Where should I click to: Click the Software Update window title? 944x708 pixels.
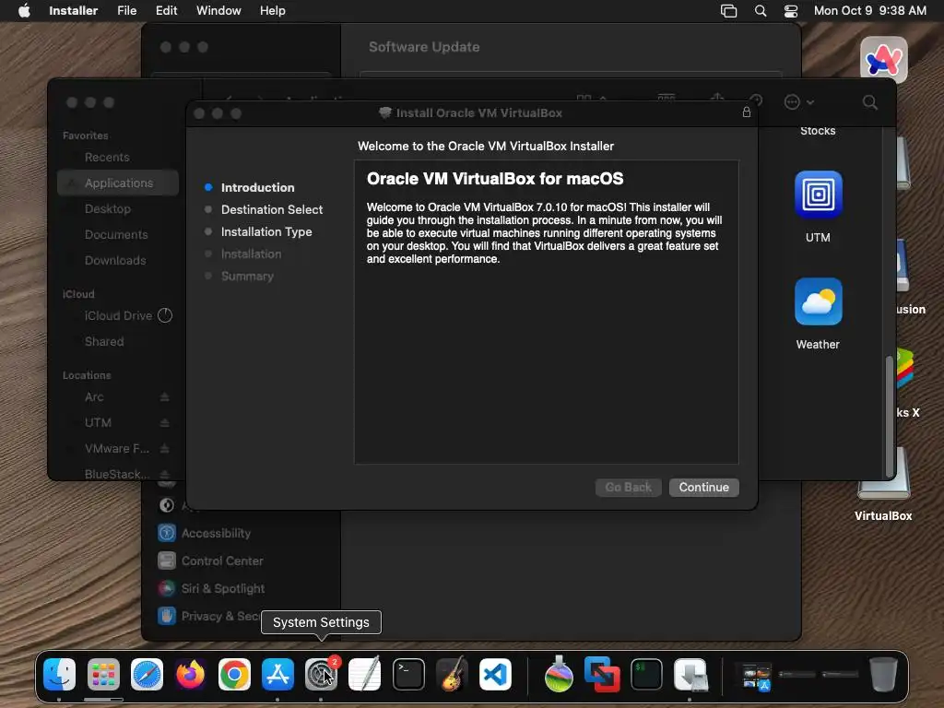pyautogui.click(x=424, y=47)
